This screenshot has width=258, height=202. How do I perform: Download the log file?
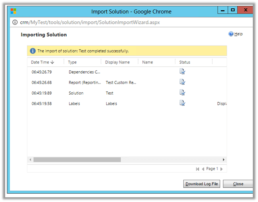pyautogui.click(x=202, y=184)
